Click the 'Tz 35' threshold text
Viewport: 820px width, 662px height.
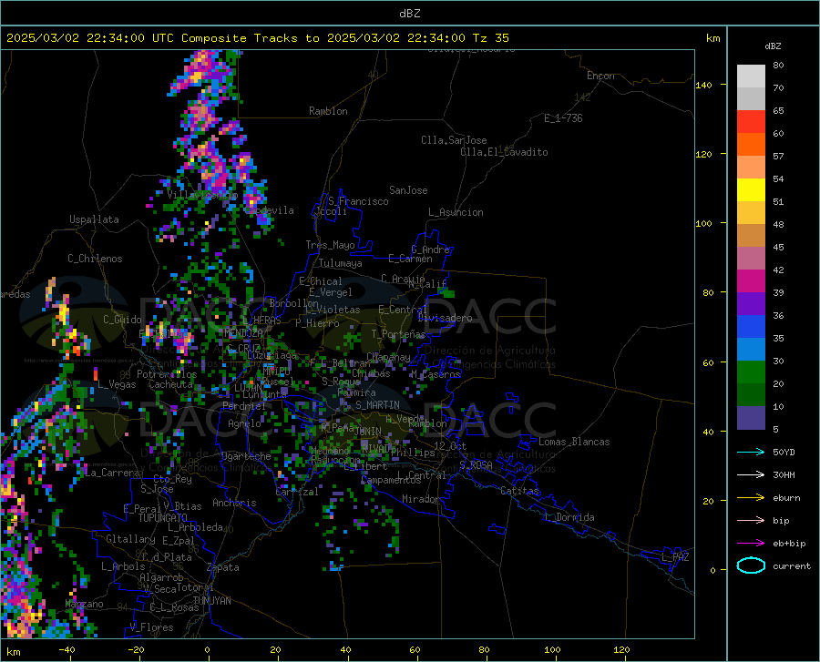click(x=490, y=38)
